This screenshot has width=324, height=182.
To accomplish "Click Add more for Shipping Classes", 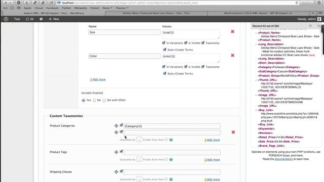I will pyautogui.click(x=213, y=179).
